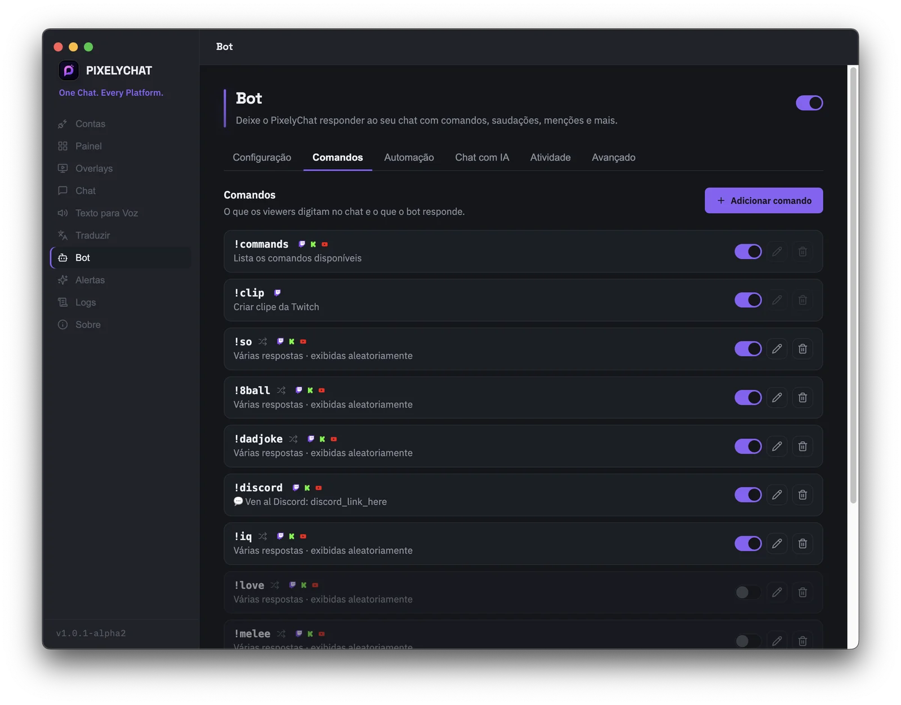Edit the !discord command
The height and width of the screenshot is (705, 901).
point(777,495)
